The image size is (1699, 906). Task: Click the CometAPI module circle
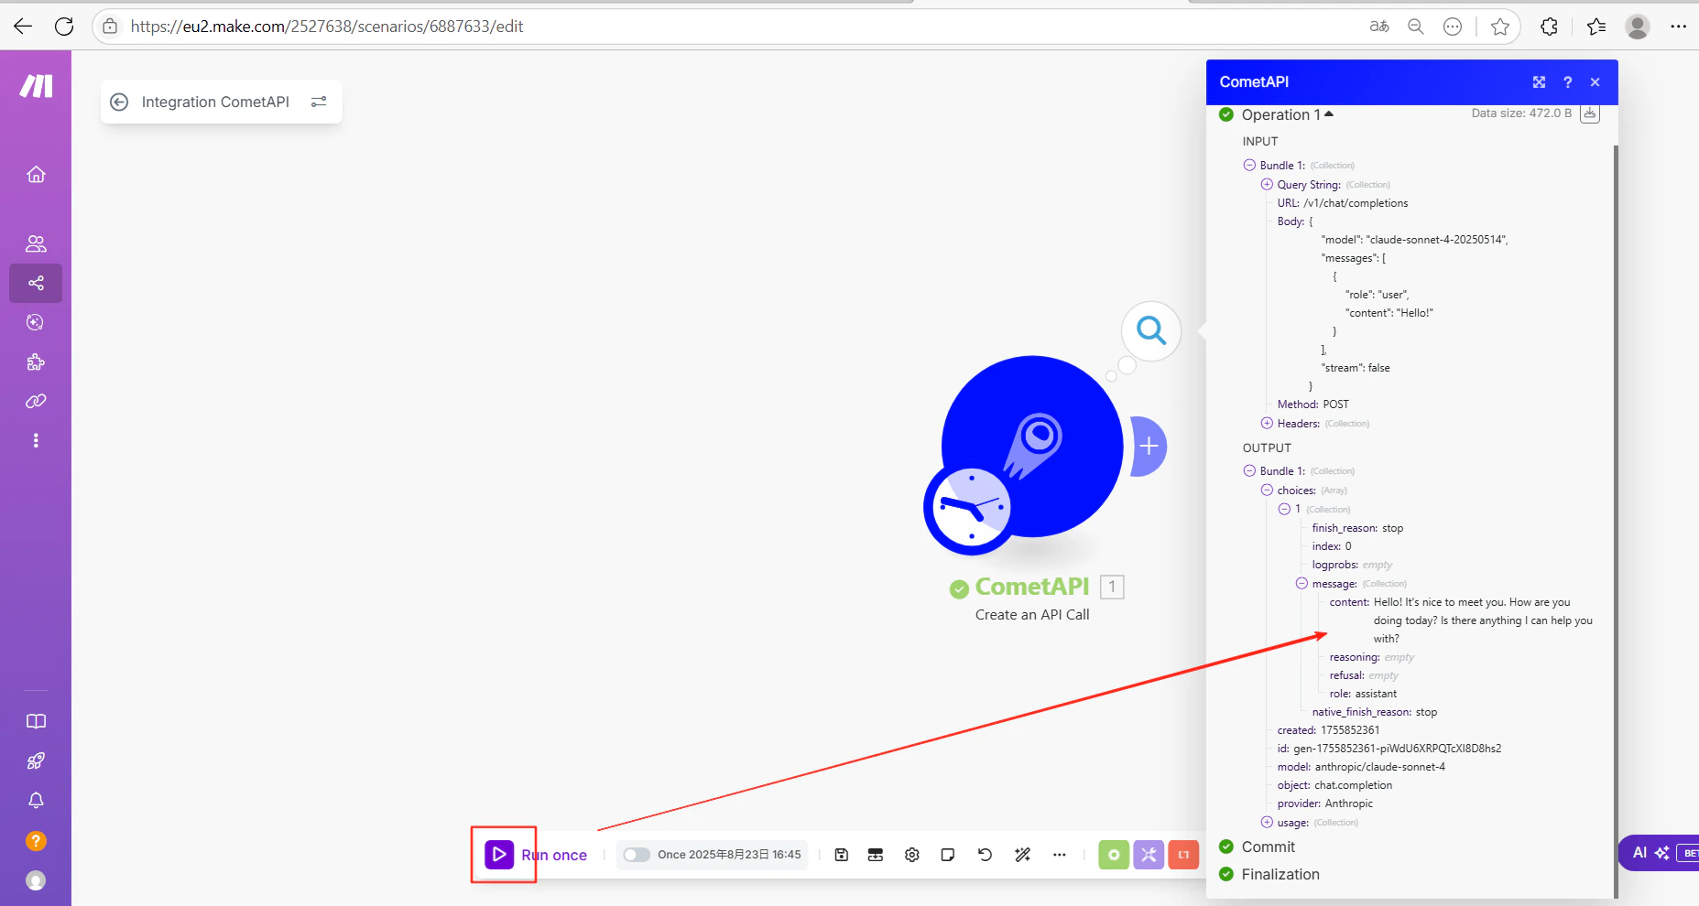coord(1032,446)
